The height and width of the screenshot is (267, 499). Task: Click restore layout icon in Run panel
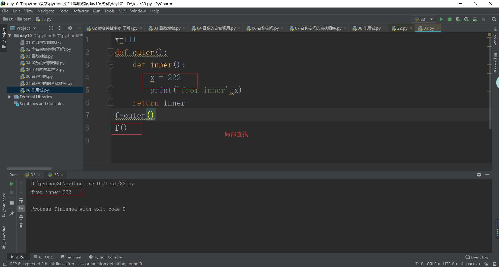point(12,203)
